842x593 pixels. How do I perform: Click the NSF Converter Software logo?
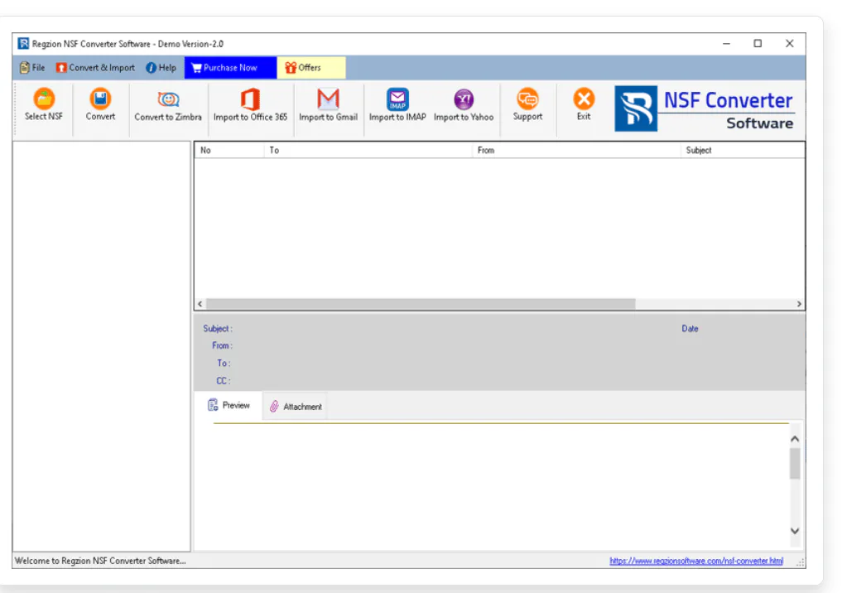point(704,109)
